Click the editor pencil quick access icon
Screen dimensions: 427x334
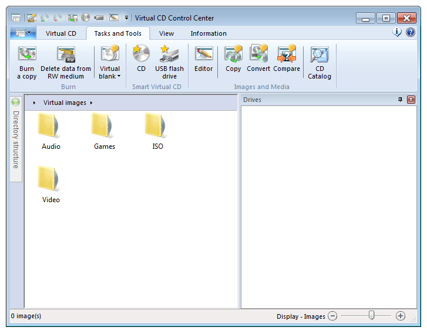pos(114,18)
